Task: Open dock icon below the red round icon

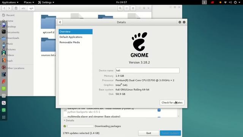Action: coord(4,75)
